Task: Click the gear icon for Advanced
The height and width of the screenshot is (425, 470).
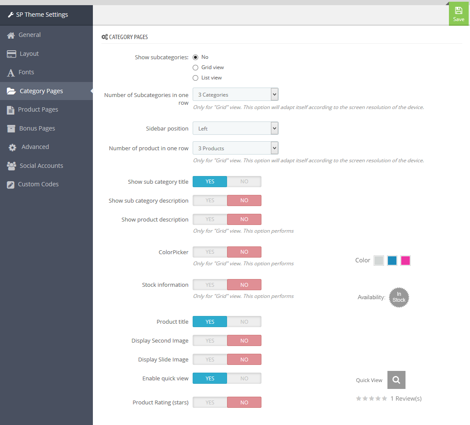Action: tap(12, 147)
